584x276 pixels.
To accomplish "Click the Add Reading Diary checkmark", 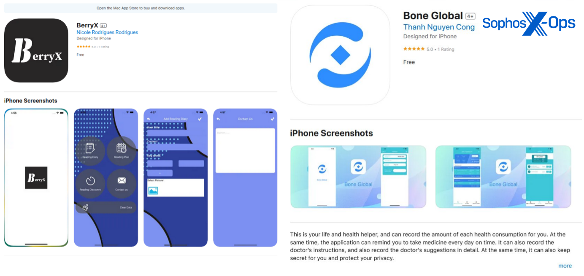I will (x=200, y=119).
